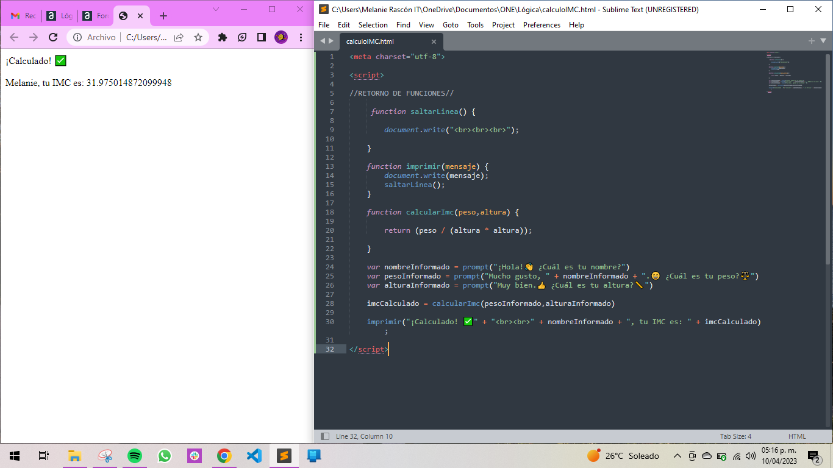The image size is (833, 468).
Task: Open Chrome tab search chevron
Action: pyautogui.click(x=216, y=9)
